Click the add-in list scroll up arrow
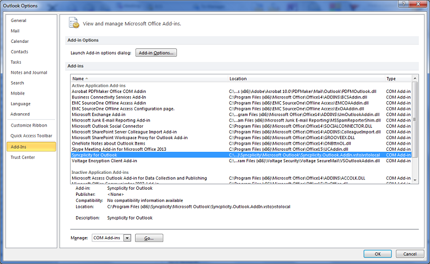Viewport: 430px width, 264px height. (x=415, y=78)
